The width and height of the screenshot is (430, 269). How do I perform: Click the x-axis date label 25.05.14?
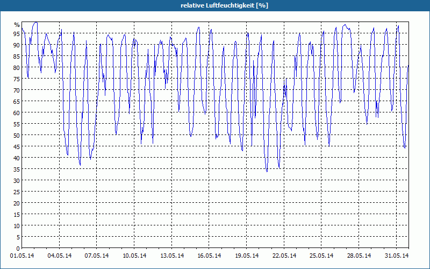(x=321, y=256)
